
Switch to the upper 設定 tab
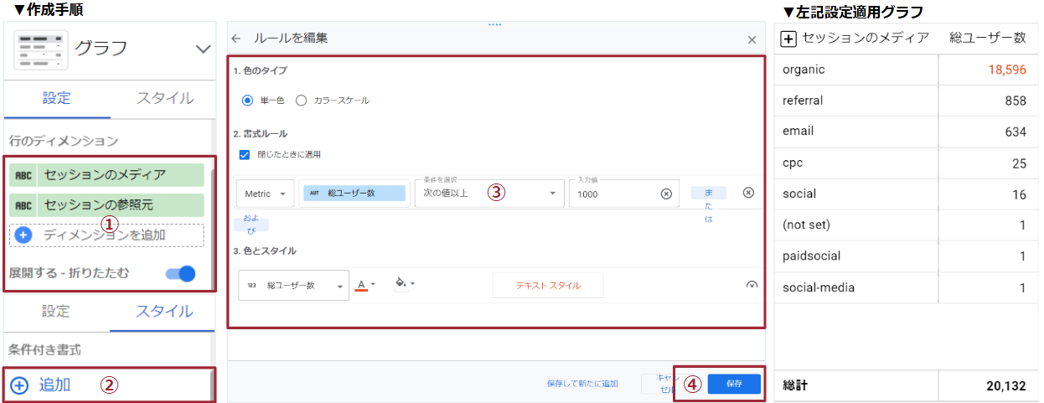(57, 98)
